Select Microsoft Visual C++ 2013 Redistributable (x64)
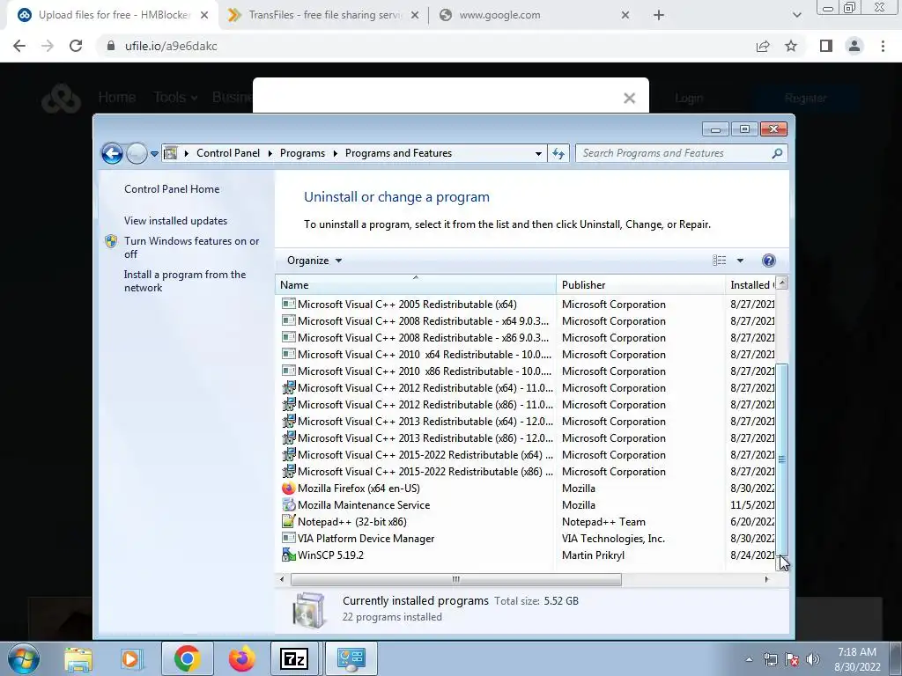The height and width of the screenshot is (676, 902). click(425, 422)
